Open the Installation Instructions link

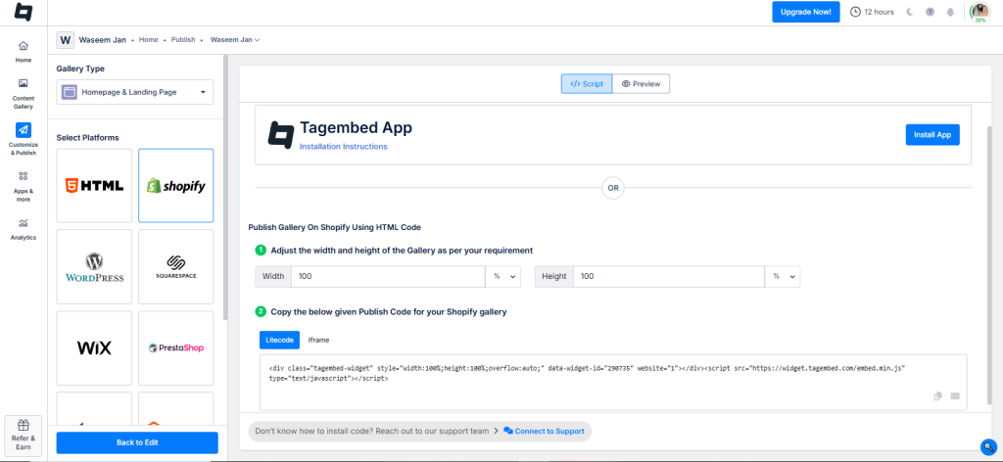pos(343,146)
